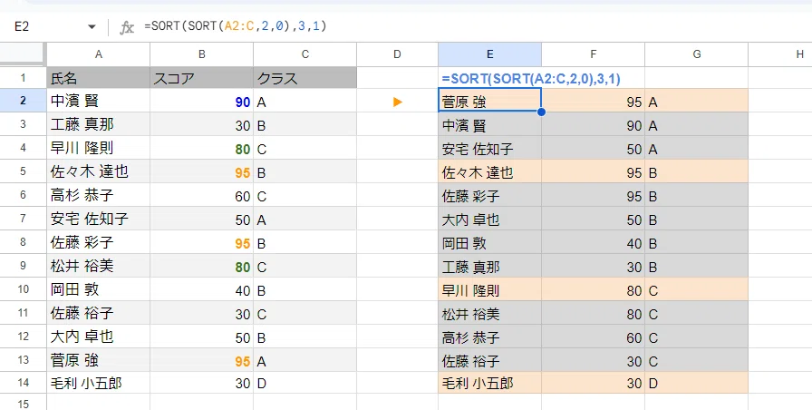
Task: Select row 7 header
Action: tap(23, 220)
